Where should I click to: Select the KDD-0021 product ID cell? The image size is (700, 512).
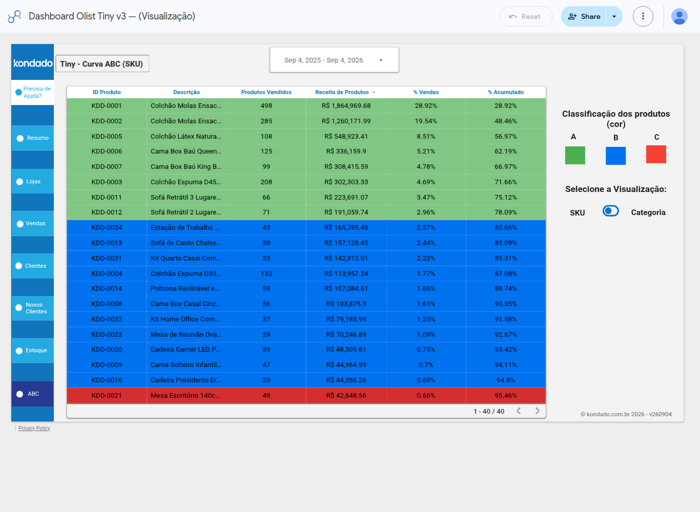[107, 396]
